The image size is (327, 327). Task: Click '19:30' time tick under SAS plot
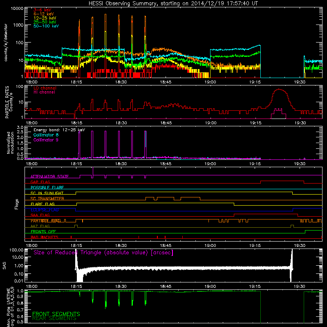coord(300,287)
